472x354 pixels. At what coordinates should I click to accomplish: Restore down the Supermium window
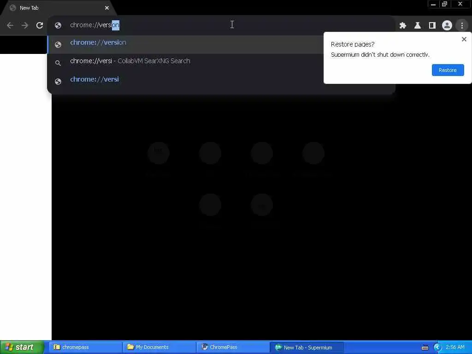coord(445,4)
